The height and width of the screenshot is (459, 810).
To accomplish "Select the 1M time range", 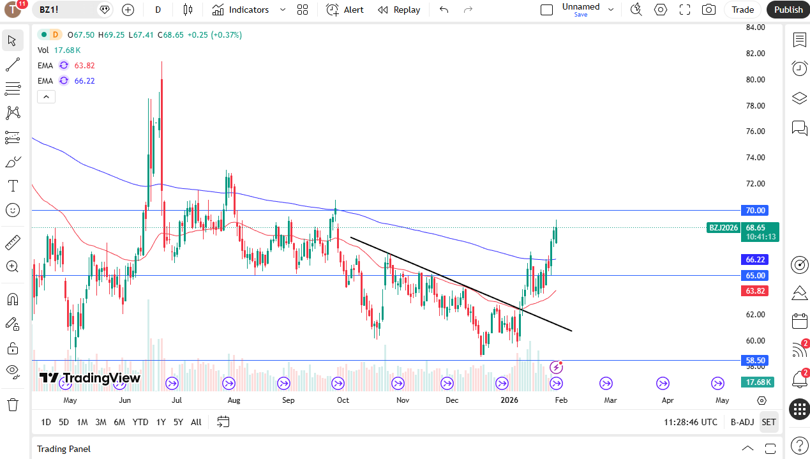I will coord(82,422).
